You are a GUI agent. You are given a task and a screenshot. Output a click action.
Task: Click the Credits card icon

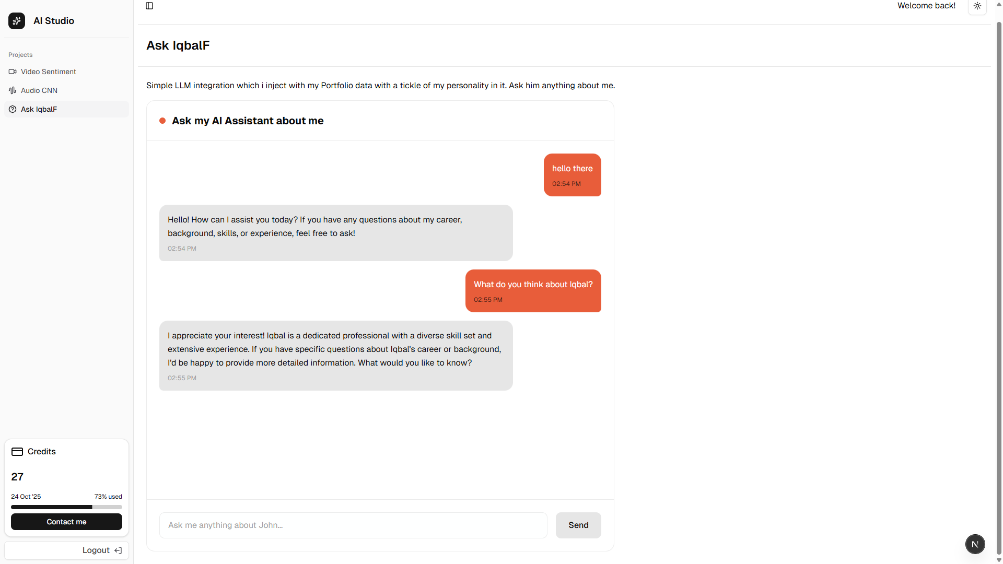point(17,452)
